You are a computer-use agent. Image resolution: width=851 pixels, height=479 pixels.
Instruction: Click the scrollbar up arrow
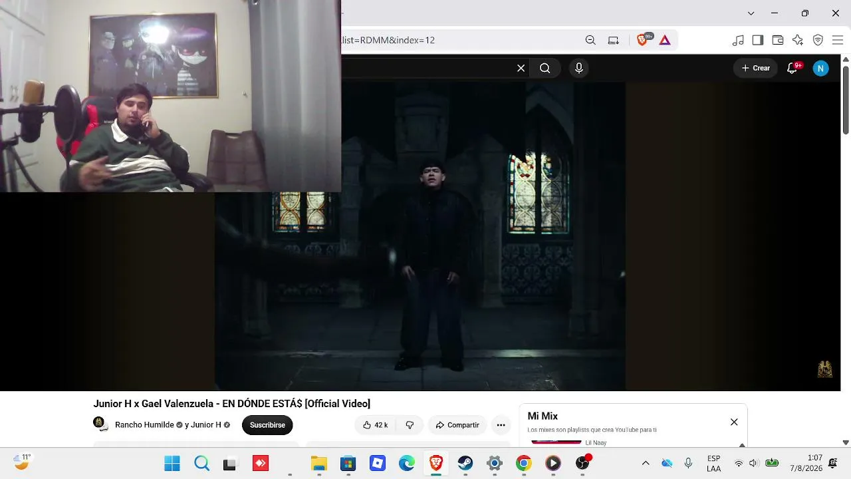click(846, 59)
